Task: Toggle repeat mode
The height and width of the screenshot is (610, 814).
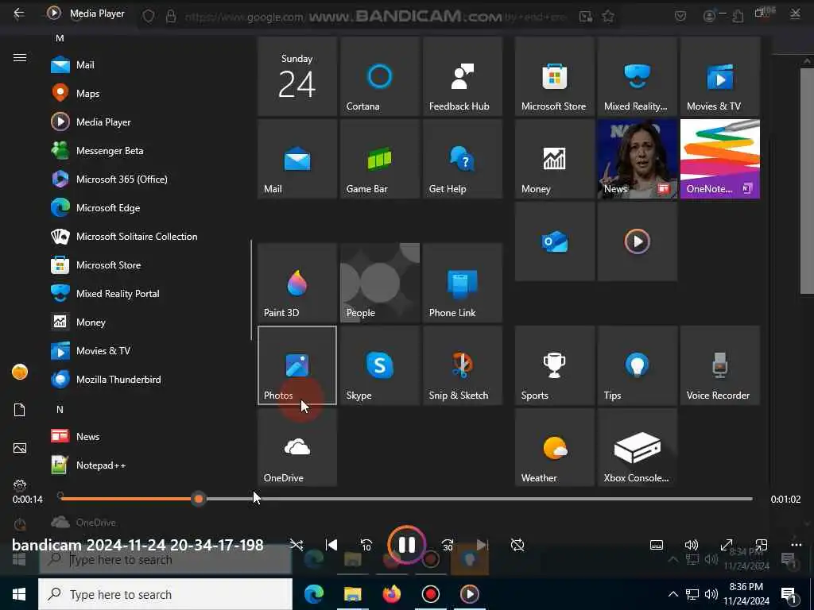Action: click(517, 545)
